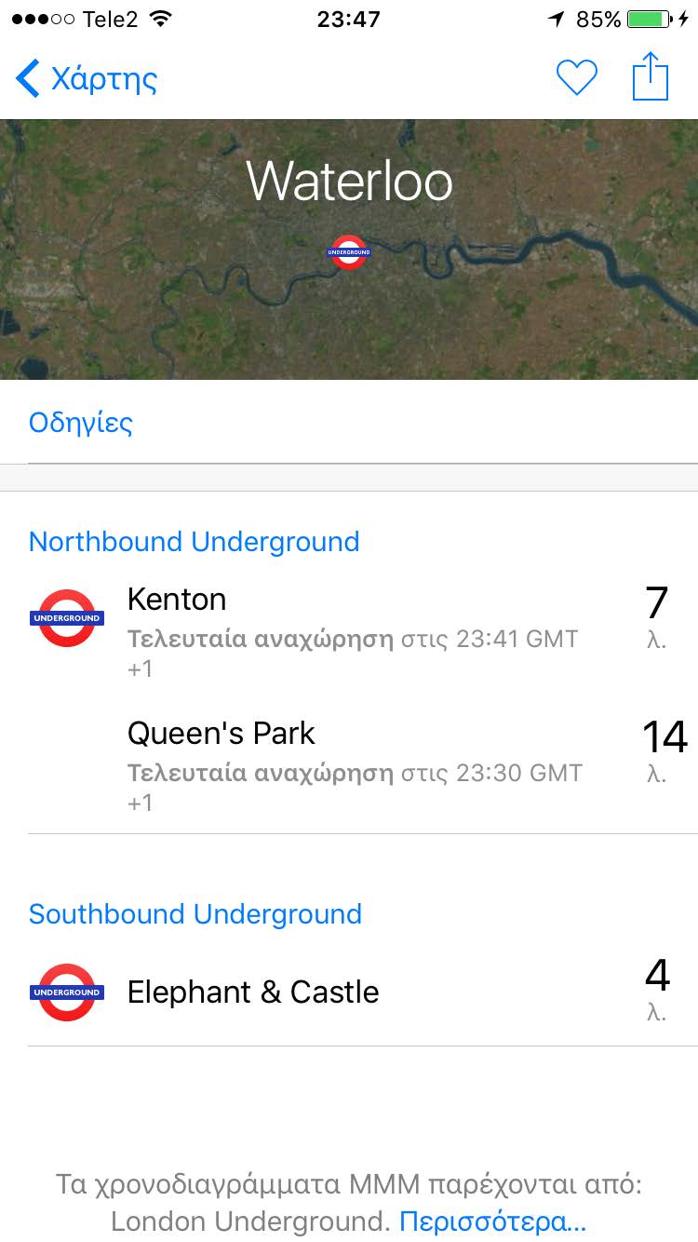Open Οδηγίες directions link
The width and height of the screenshot is (698, 1242).
click(x=81, y=423)
